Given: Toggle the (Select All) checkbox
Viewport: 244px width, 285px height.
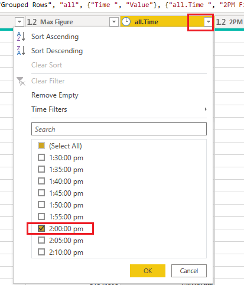Looking at the screenshot, I should tap(41, 145).
